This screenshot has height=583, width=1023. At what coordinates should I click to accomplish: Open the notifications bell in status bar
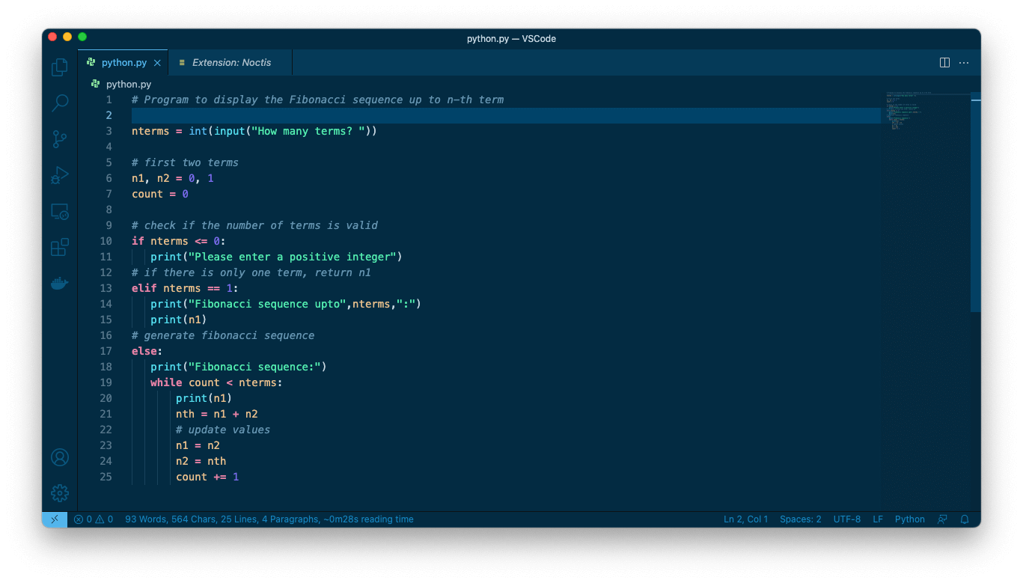[x=965, y=519]
